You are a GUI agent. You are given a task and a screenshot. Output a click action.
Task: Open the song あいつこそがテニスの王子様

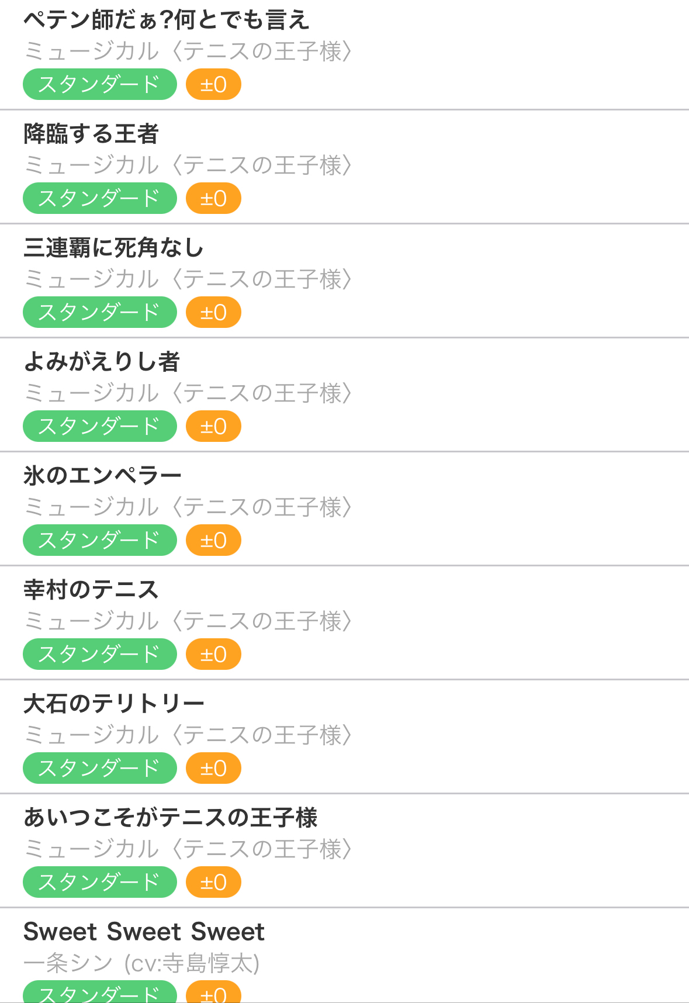tap(171, 818)
